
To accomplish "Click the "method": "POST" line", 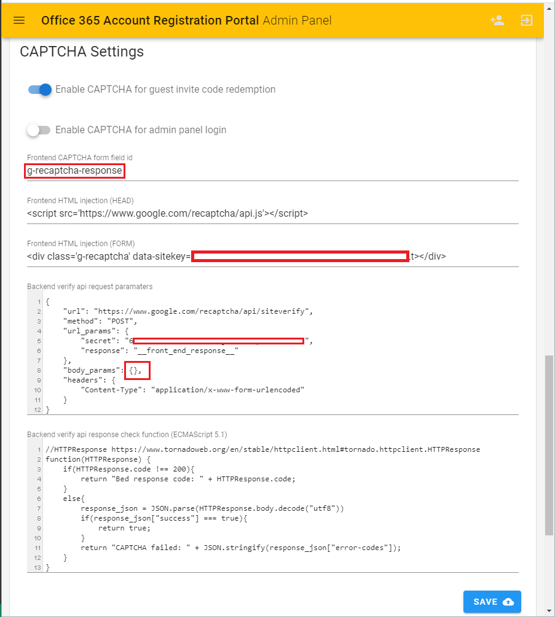I will 100,322.
